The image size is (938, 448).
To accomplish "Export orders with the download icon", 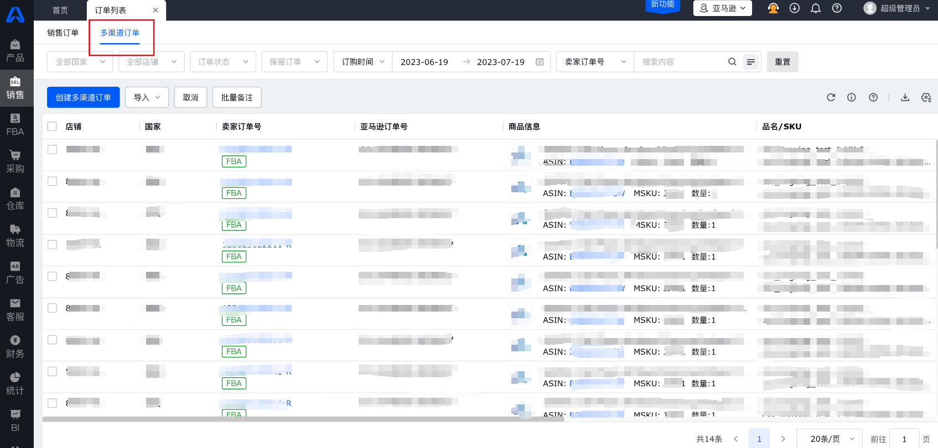I will (905, 97).
